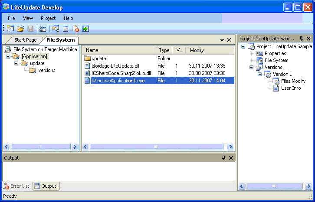Open Files Modify in project tree
This screenshot has height=202, width=315.
[x=293, y=81]
